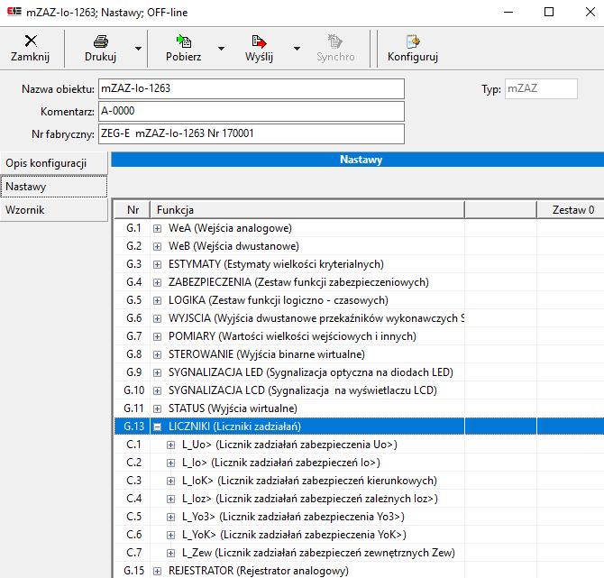Maximize the mZAZ-Io-1263 window
Image resolution: width=604 pixels, height=578 pixels.
coord(549,12)
